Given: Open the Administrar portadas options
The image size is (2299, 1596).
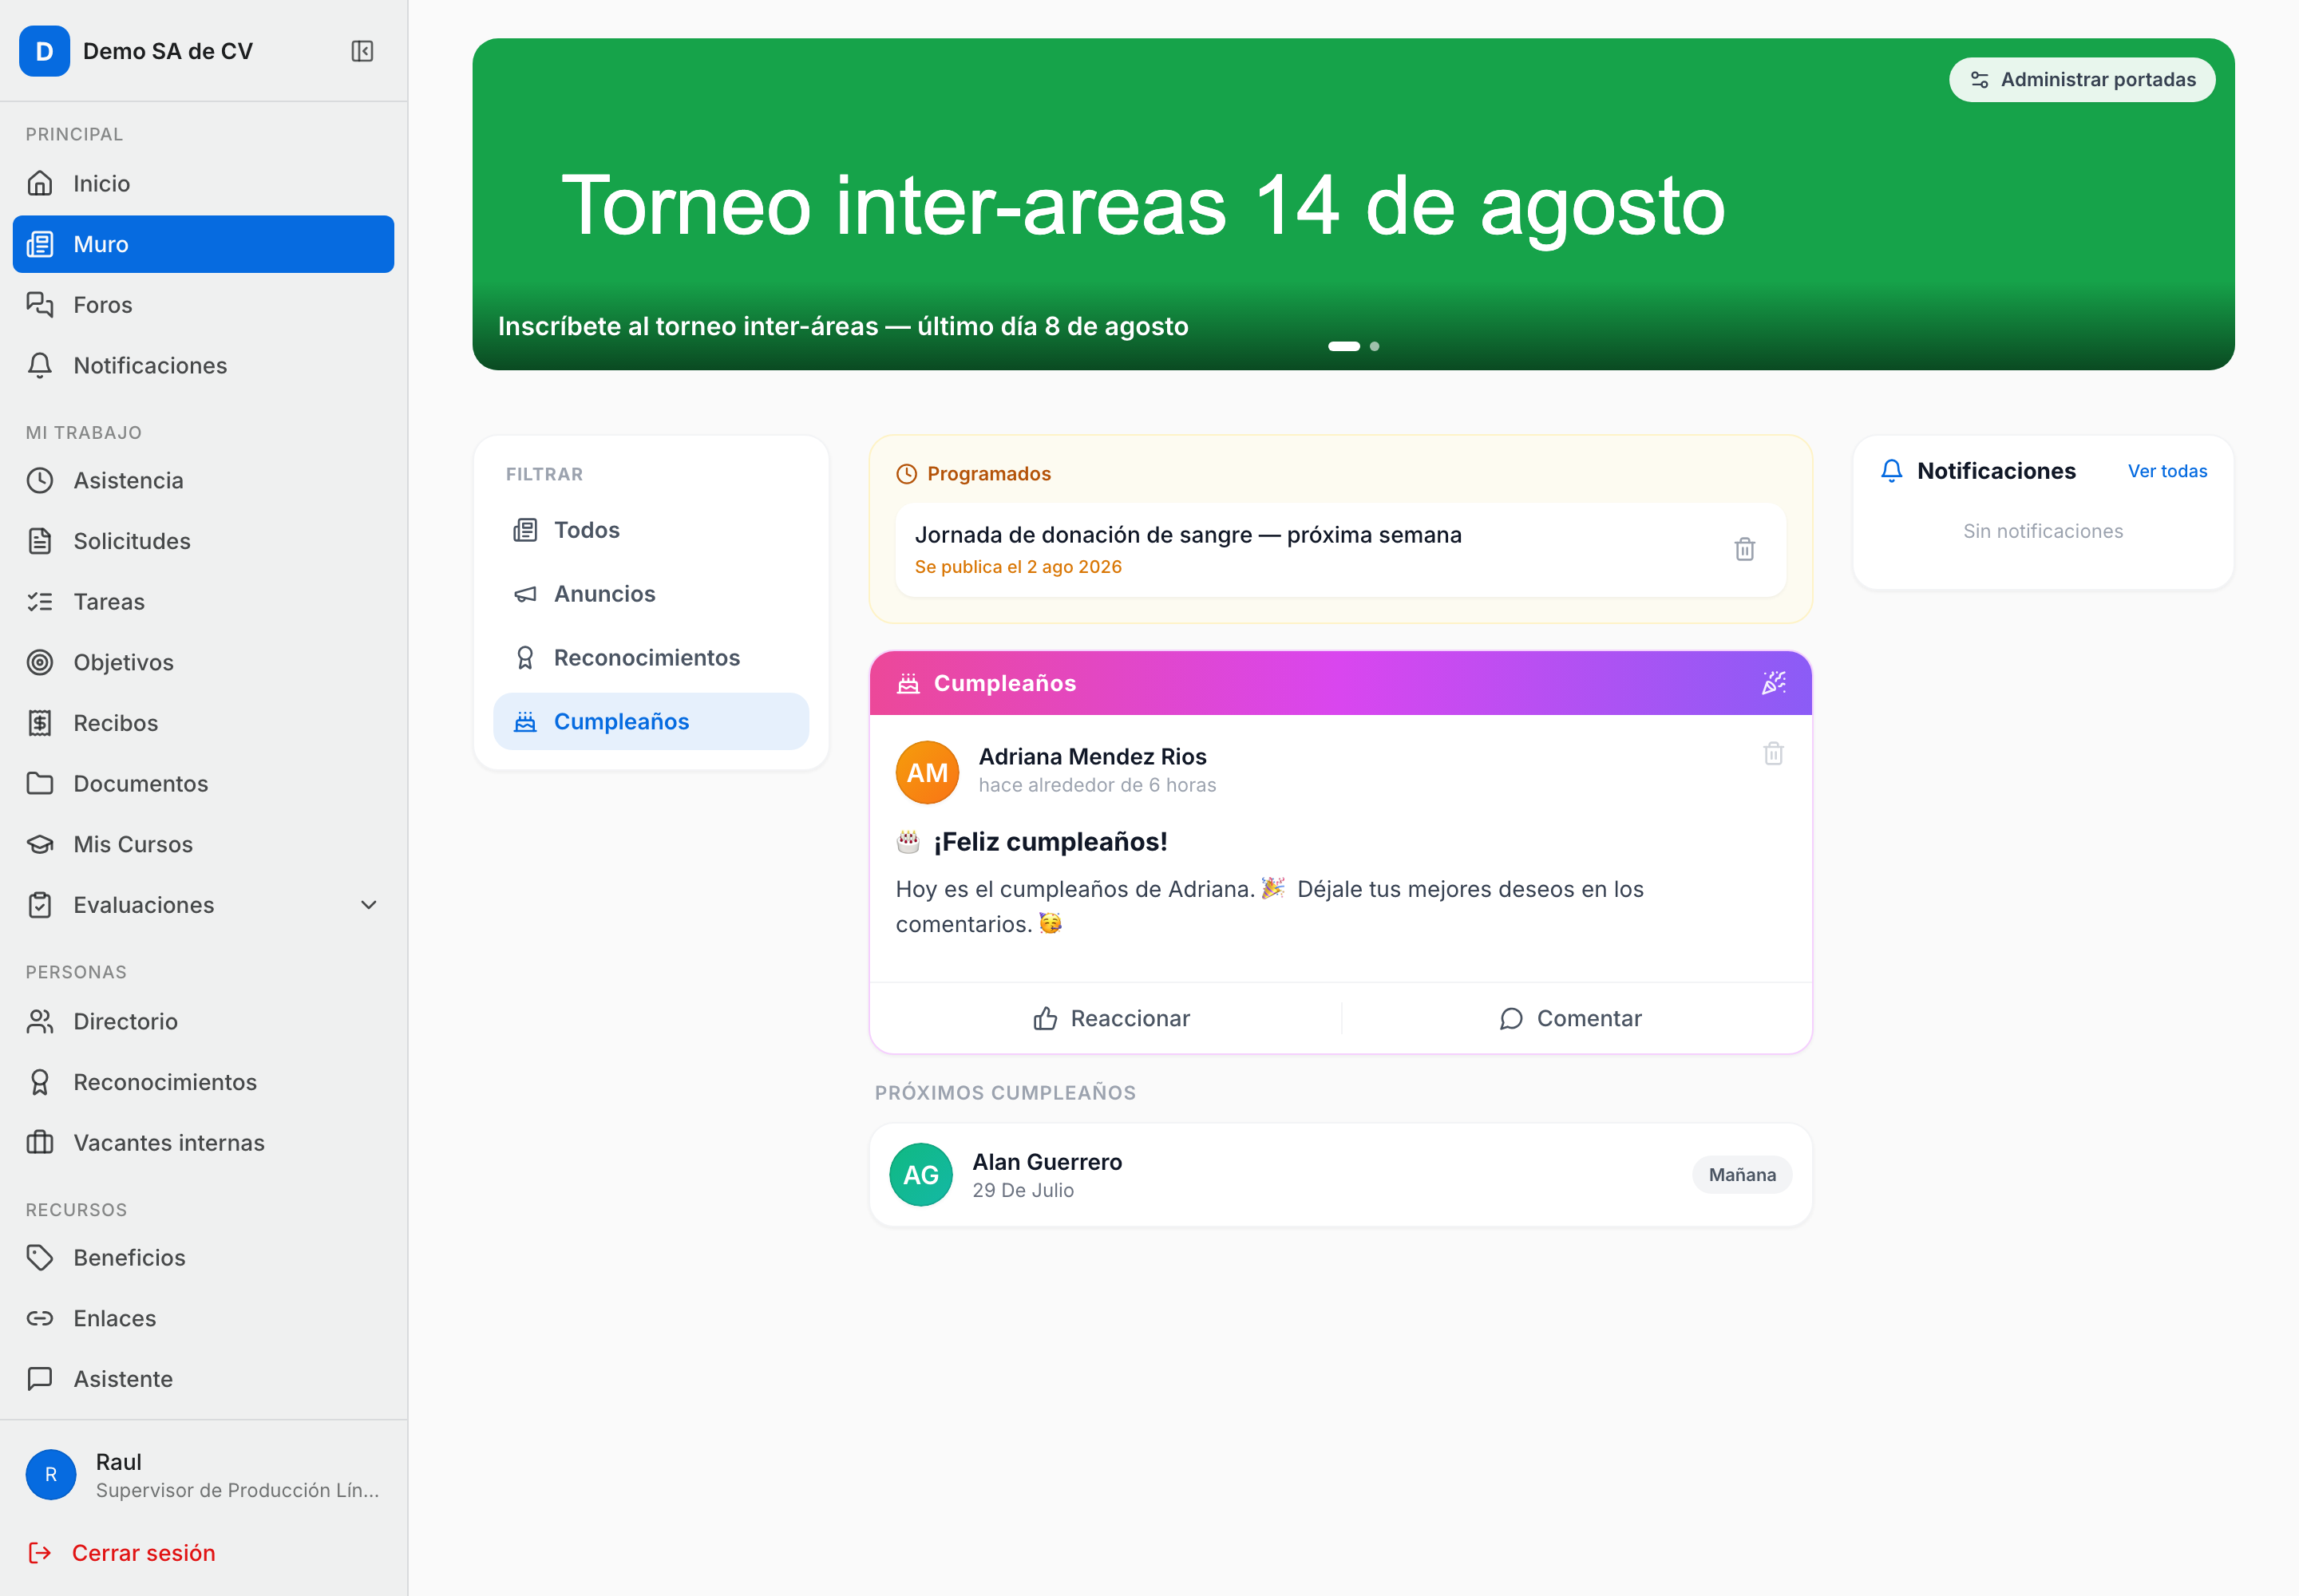Looking at the screenshot, I should (x=2082, y=80).
